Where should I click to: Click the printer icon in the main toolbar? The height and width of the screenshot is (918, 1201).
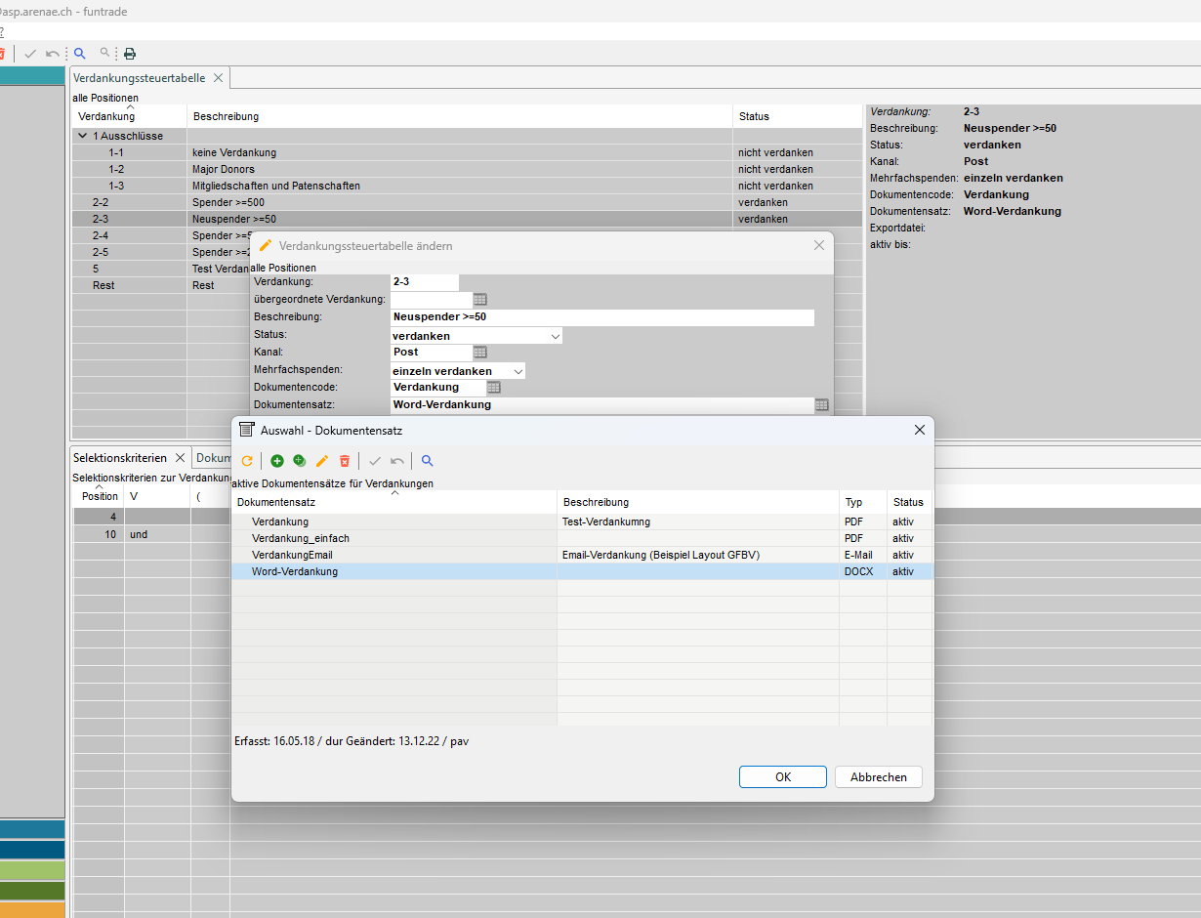pyautogui.click(x=130, y=54)
